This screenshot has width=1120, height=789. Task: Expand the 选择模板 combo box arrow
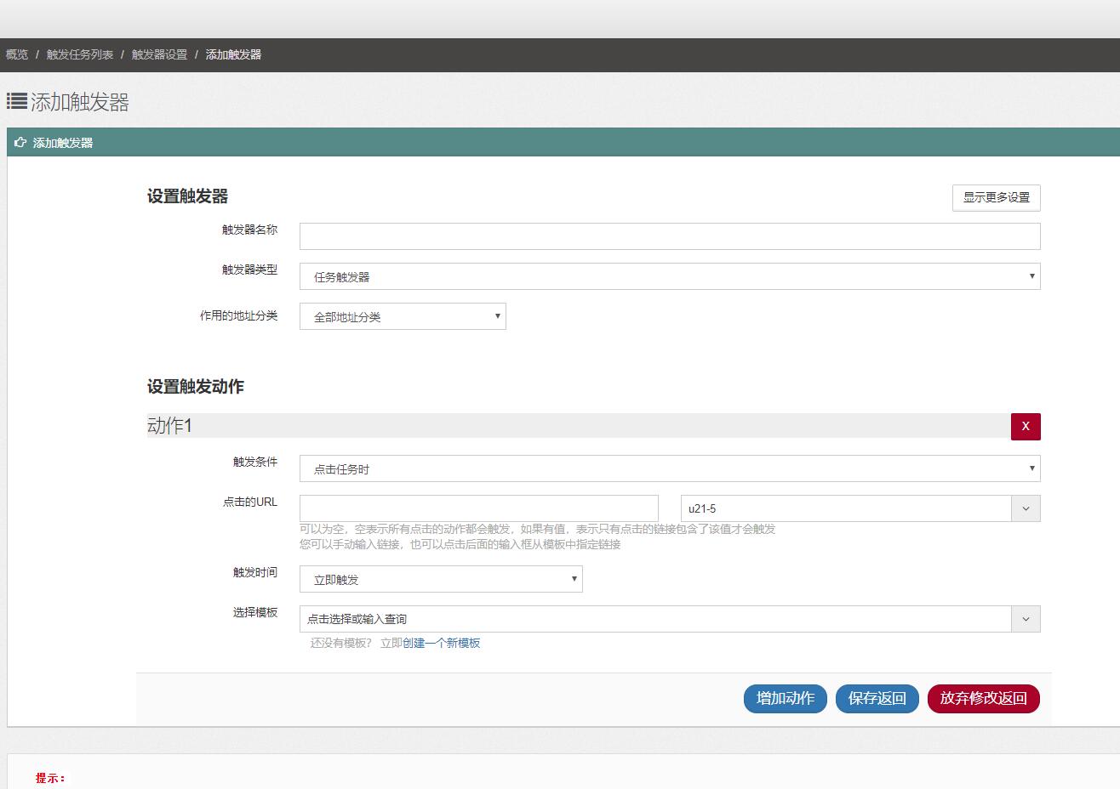[1026, 619]
